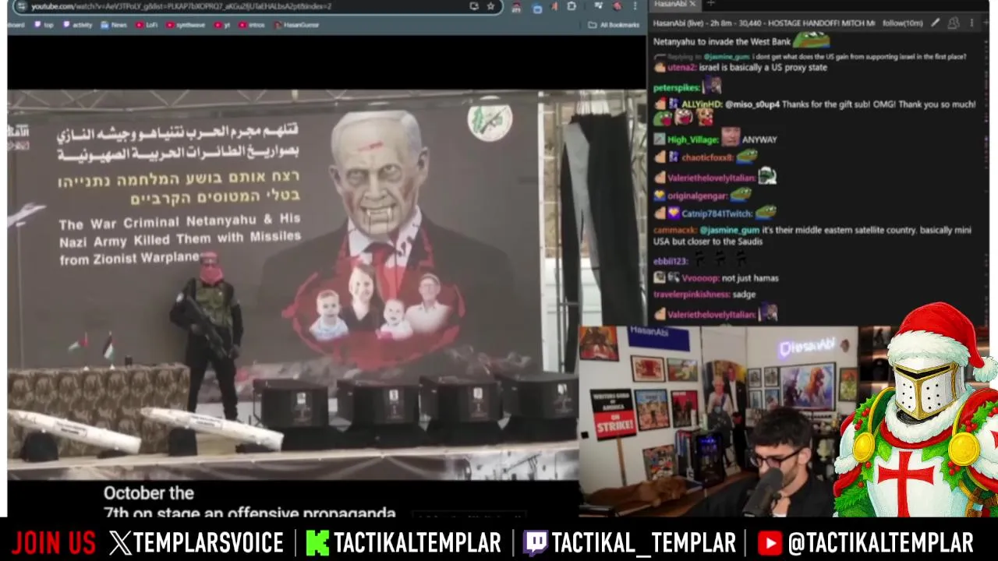The width and height of the screenshot is (998, 561).
Task: Click the pepe emote after 'West Bank'
Action: tap(811, 40)
